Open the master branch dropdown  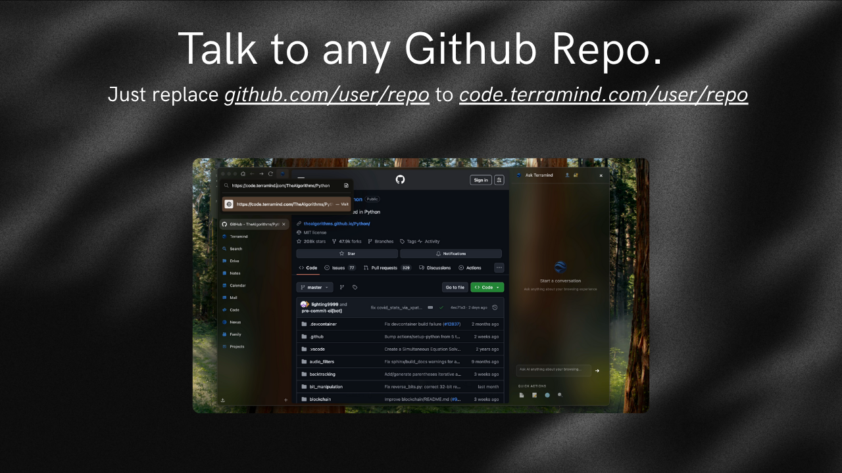pos(314,287)
